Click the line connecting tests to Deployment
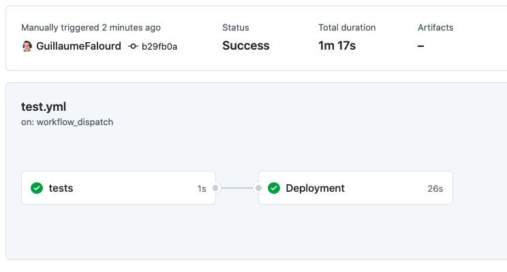Screen dimensions: 507x272 click(x=237, y=188)
